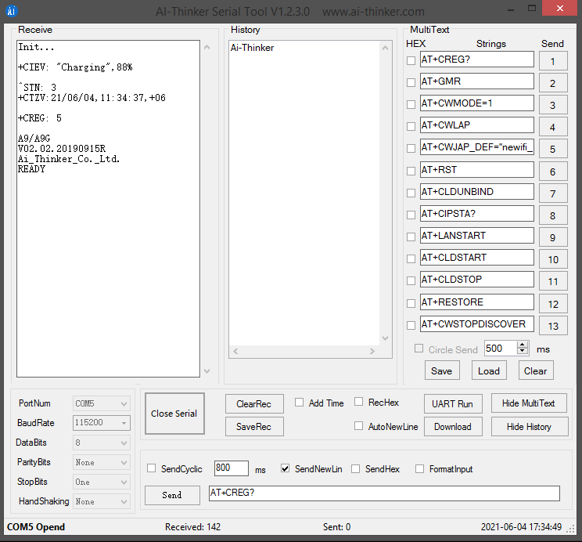Click the Circle Send 500 ms field

click(x=501, y=348)
